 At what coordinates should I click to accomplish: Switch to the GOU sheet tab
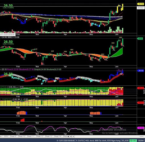6,136
